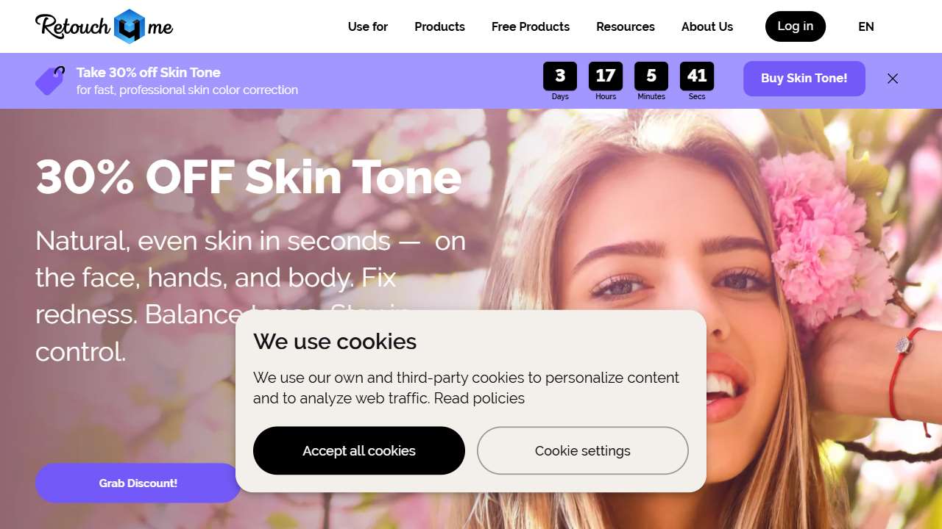942x529 pixels.
Task: Switch language using EN selector
Action: [x=866, y=26]
